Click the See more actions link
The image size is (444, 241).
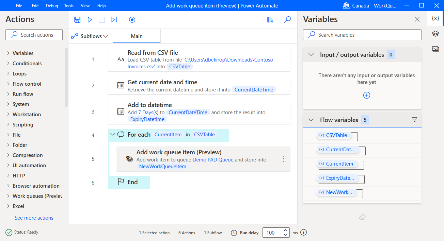tap(34, 218)
